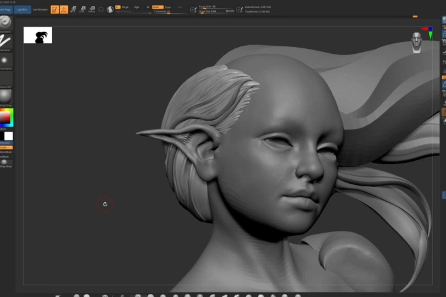Open the FreeHand stroke picker

coord(6,41)
